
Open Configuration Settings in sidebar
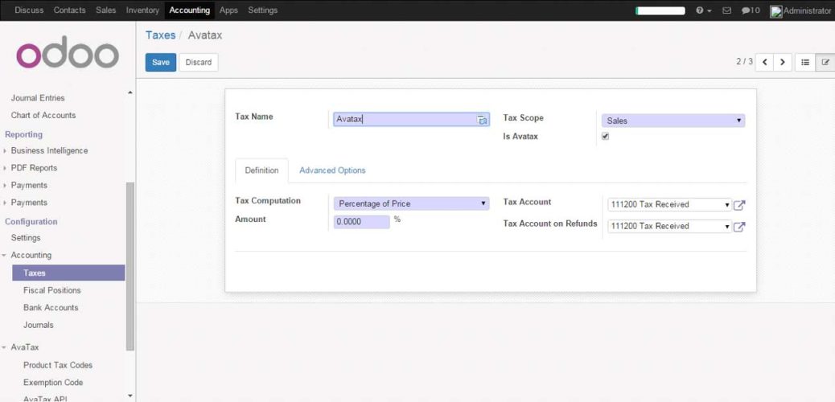(26, 238)
